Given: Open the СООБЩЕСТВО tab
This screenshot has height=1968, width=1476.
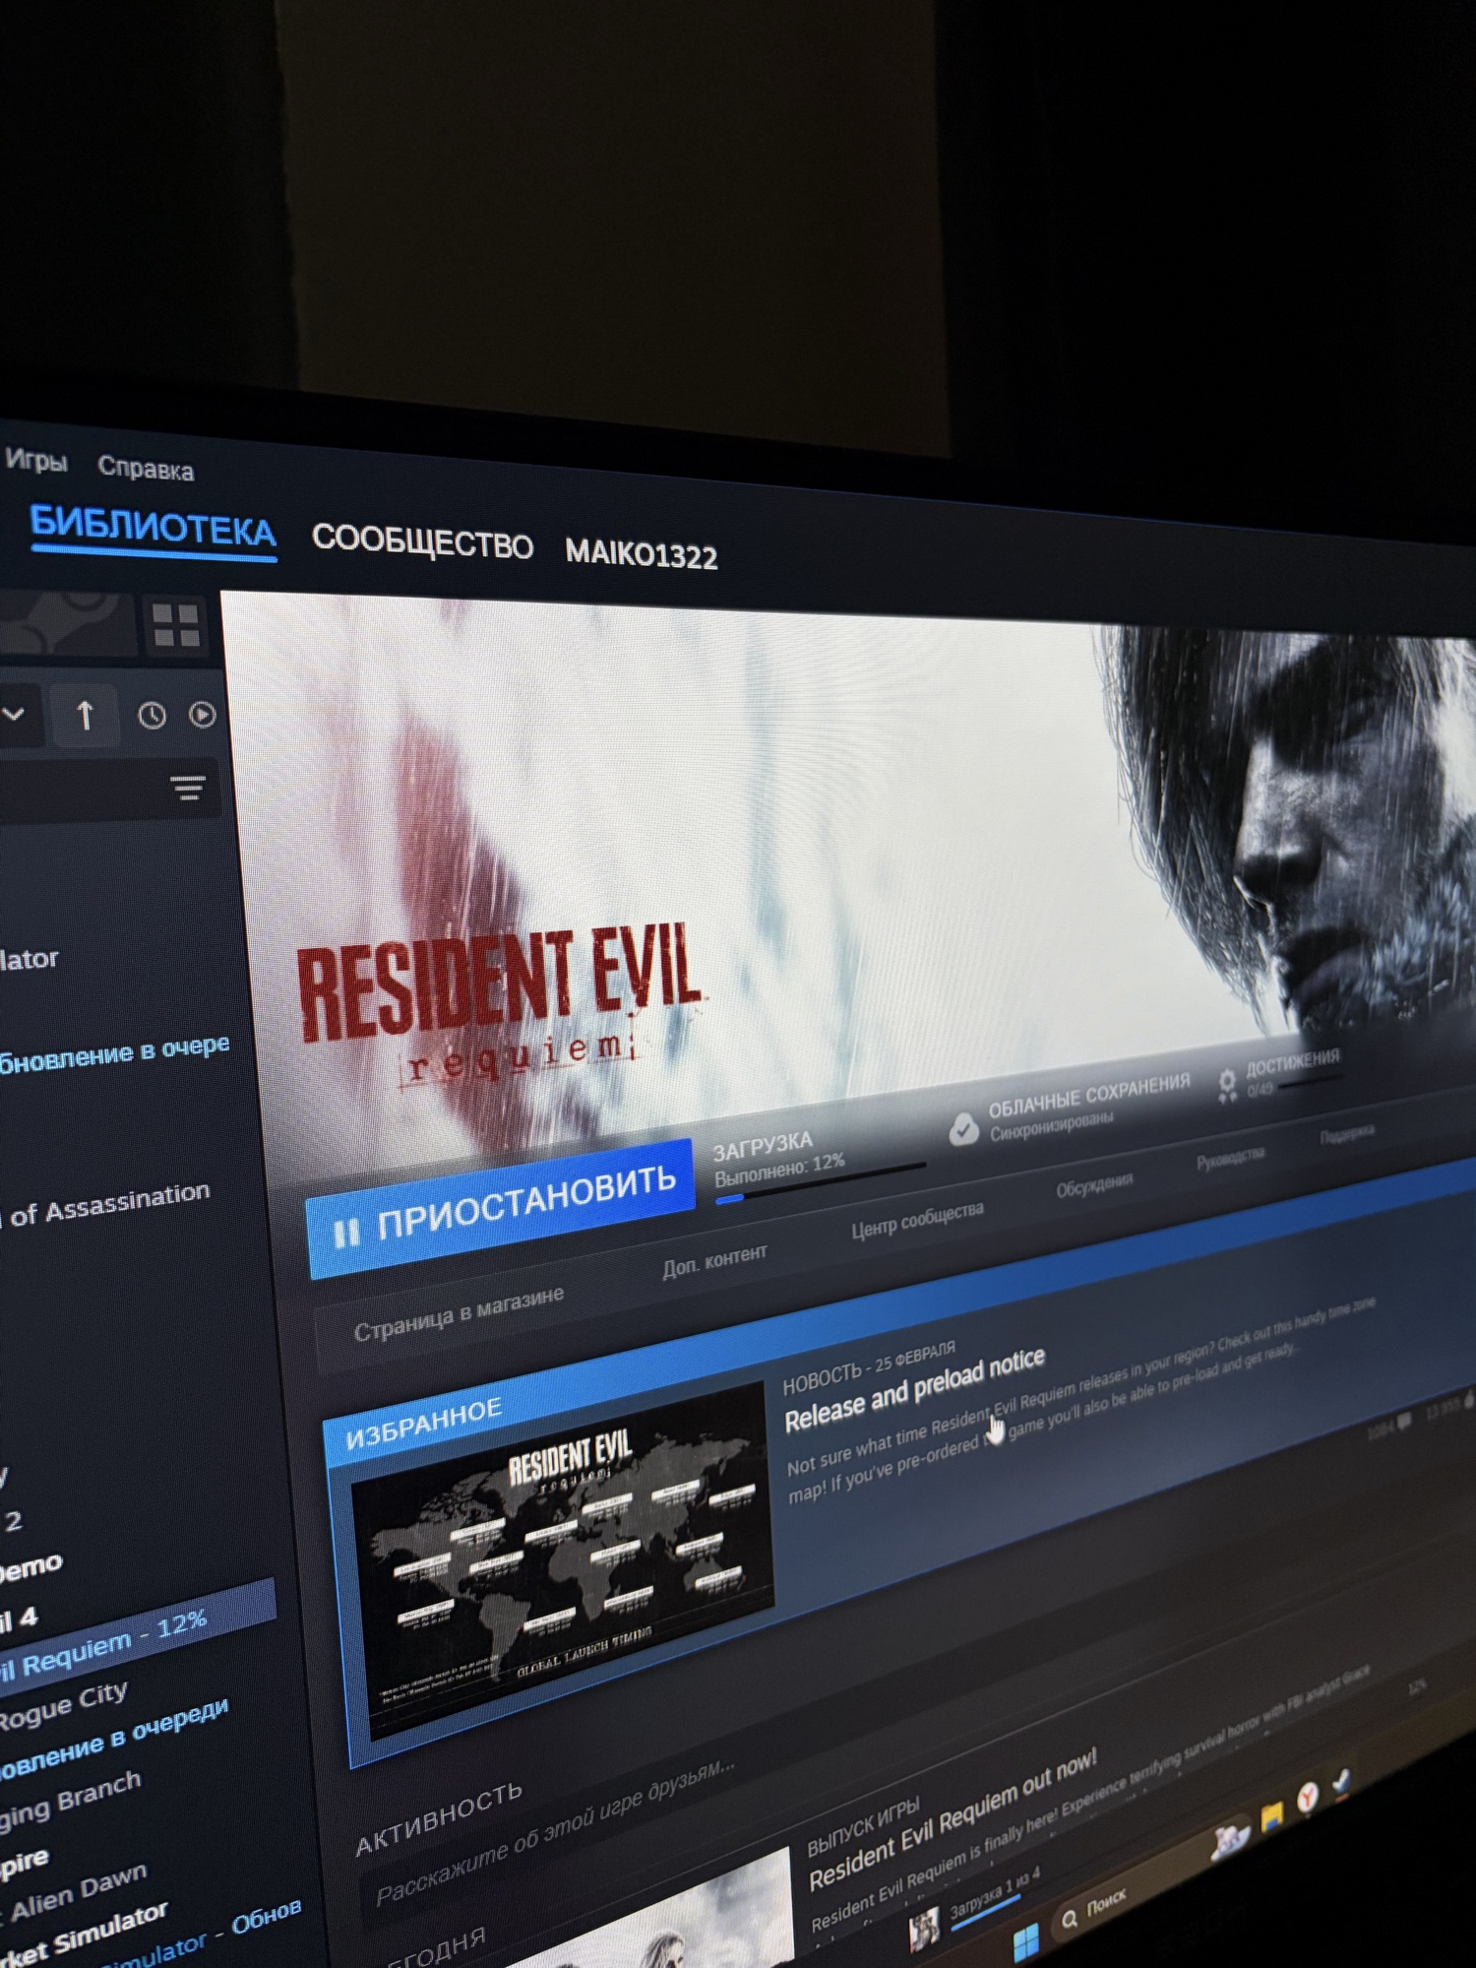Looking at the screenshot, I should point(422,543).
